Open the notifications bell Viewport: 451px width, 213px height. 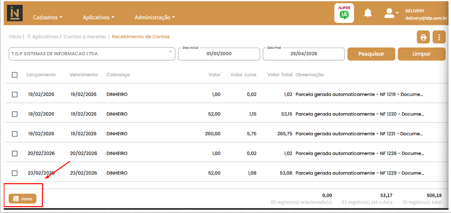tap(368, 13)
